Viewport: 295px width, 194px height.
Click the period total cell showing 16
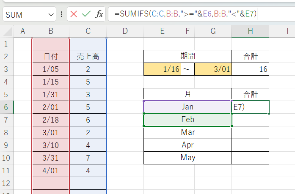250,69
